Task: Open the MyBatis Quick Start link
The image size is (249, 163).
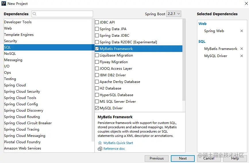Action: click(118, 143)
